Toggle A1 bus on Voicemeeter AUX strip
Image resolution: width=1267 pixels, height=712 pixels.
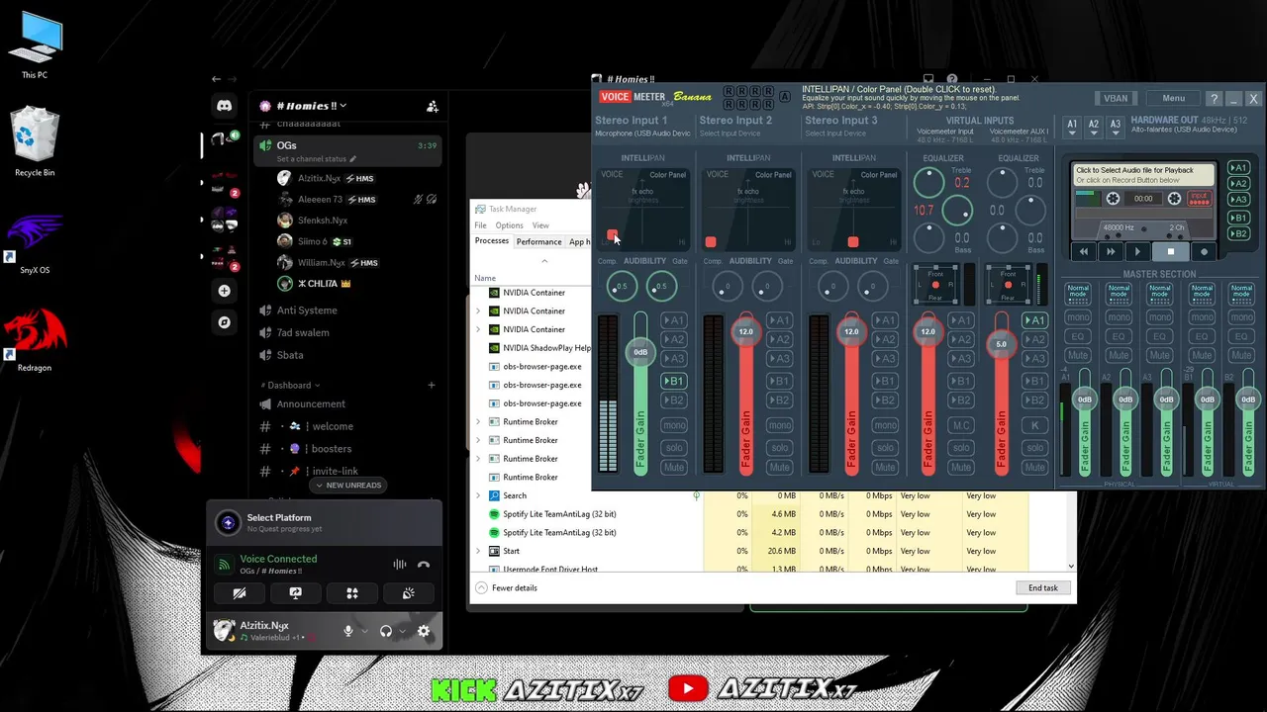[x=1034, y=320]
